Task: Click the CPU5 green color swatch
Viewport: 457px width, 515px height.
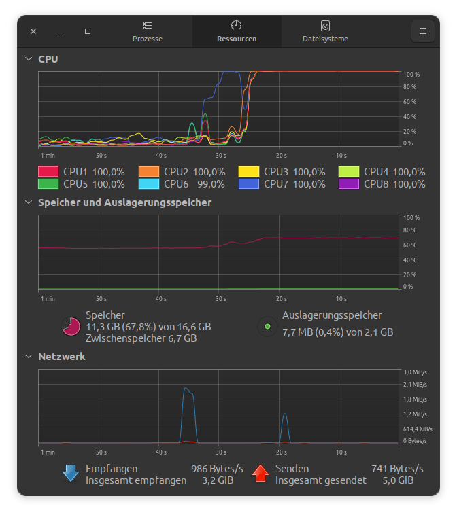Action: [x=48, y=183]
